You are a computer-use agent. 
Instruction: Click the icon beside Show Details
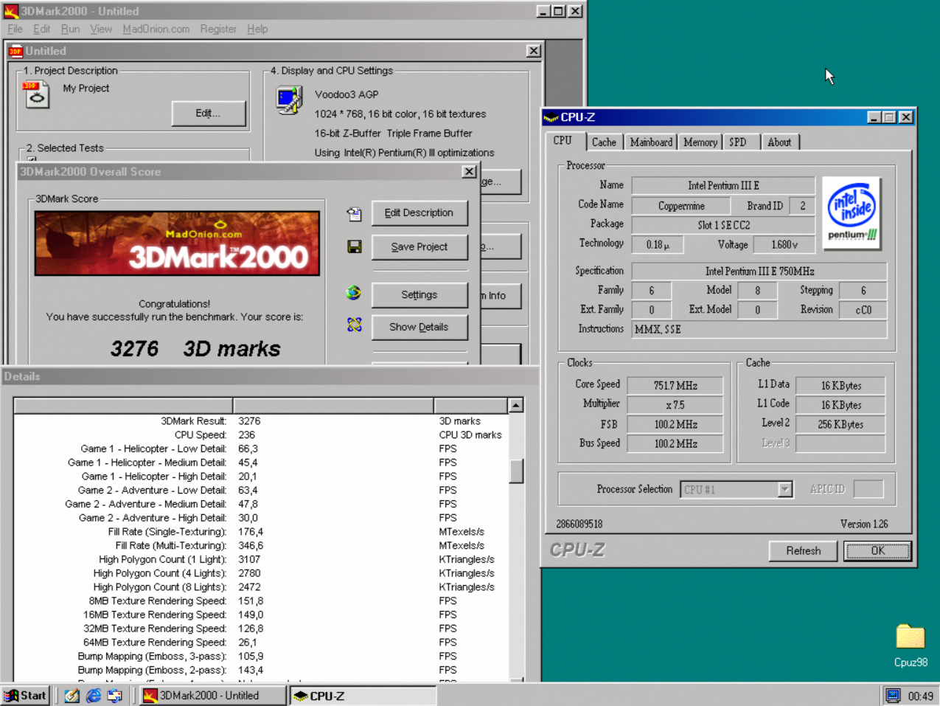355,325
